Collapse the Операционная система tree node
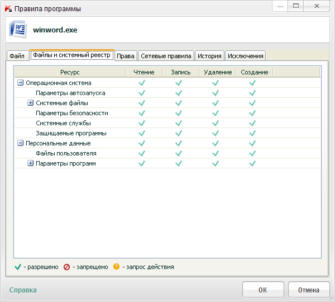This screenshot has width=335, height=302. tap(21, 83)
